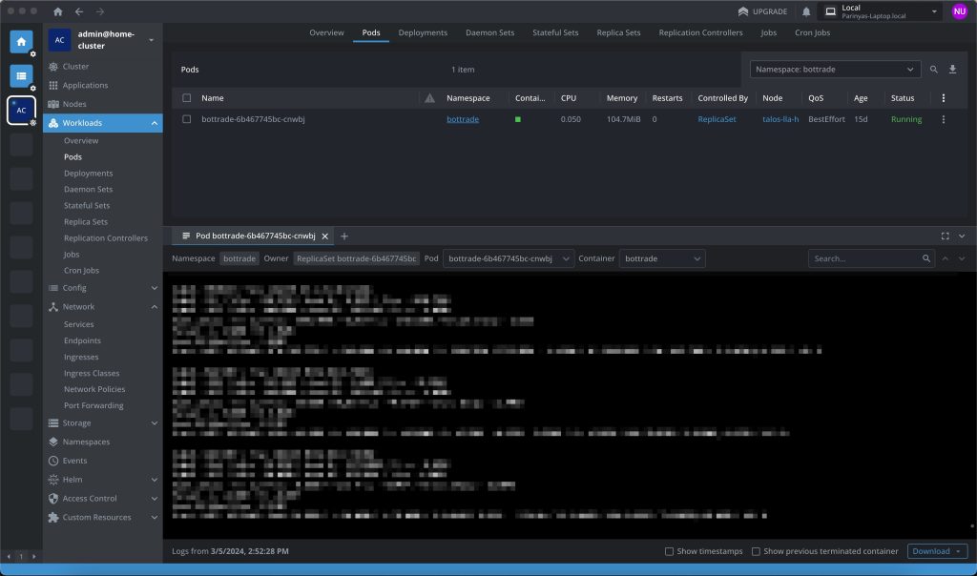
Task: Select the bottrade pod row checkbox
Action: click(x=187, y=119)
